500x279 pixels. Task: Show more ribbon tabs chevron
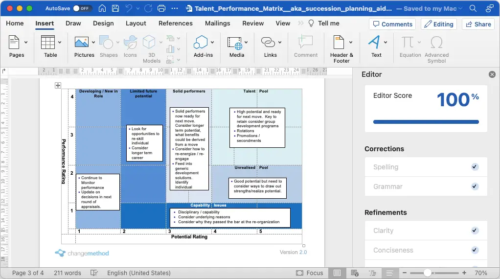300,23
